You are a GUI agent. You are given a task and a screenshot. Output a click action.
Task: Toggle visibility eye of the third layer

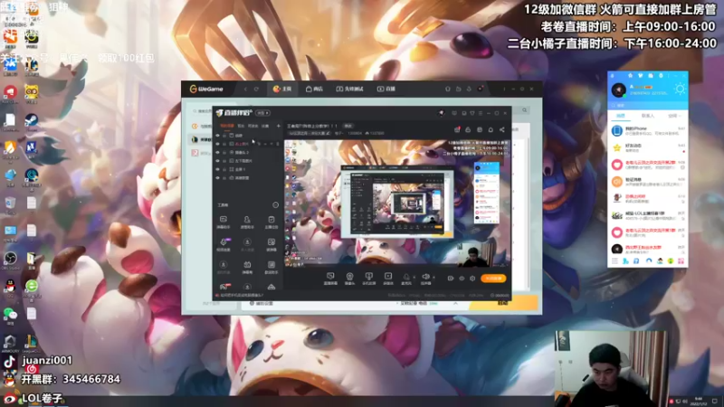[x=217, y=152]
